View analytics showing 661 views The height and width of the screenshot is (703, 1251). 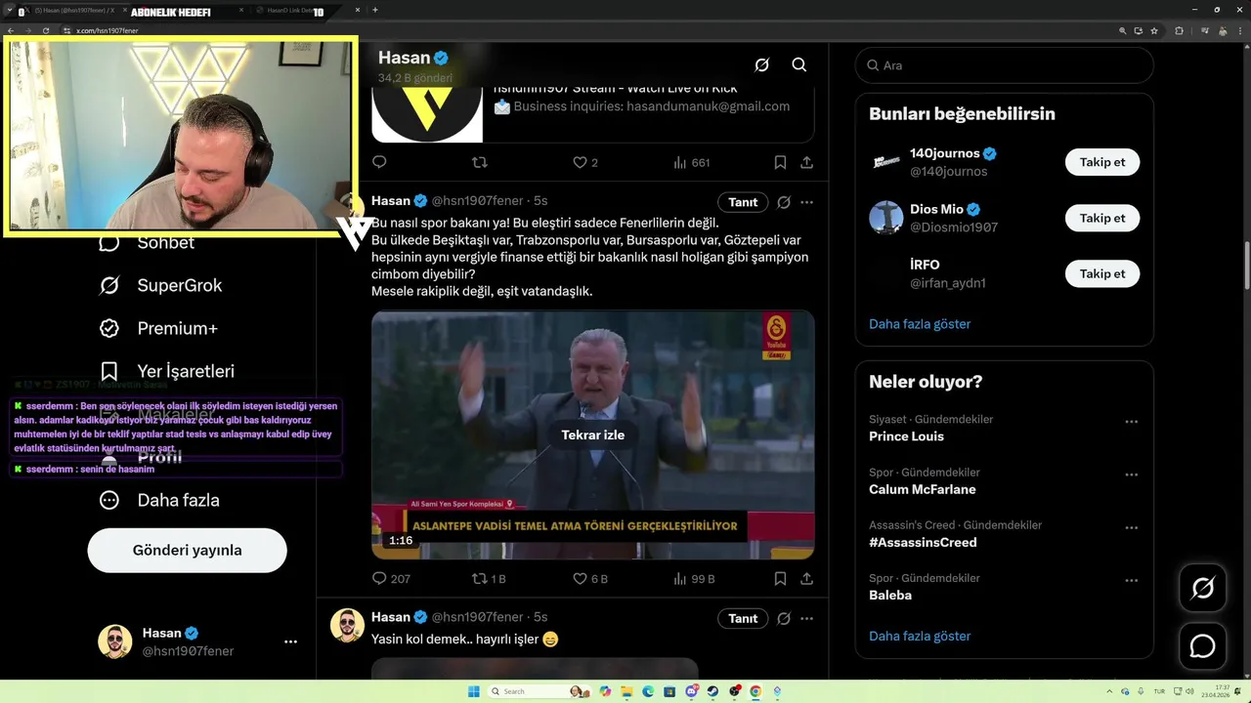pos(691,162)
